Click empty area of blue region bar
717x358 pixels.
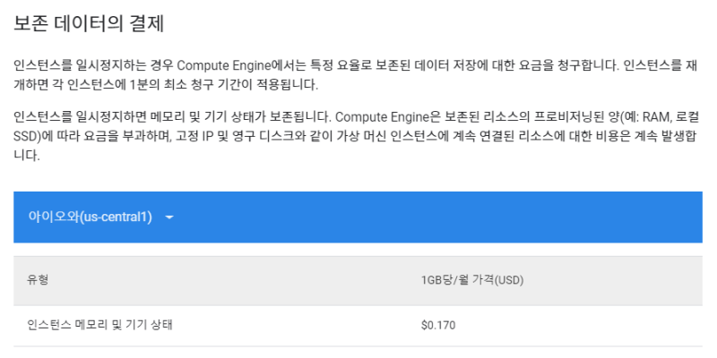tap(448, 217)
